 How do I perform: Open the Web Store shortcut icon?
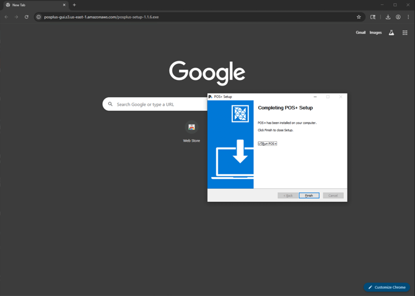coord(191,127)
